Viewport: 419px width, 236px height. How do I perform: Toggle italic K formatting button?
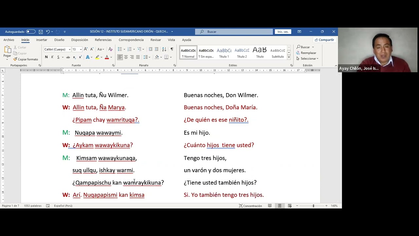pos(52,57)
